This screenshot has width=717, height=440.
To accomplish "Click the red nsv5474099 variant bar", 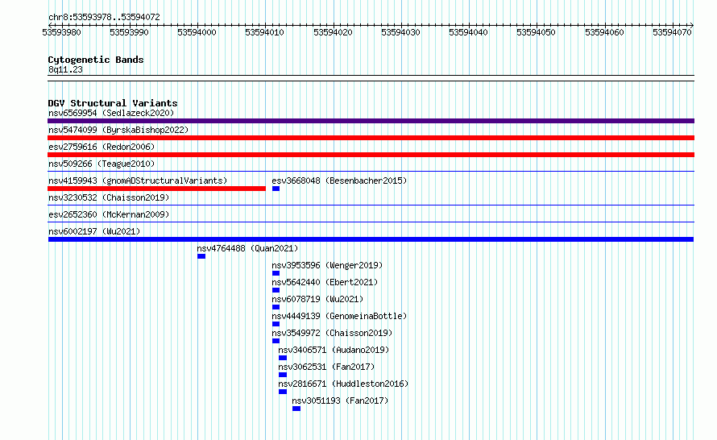I will 371,138.
